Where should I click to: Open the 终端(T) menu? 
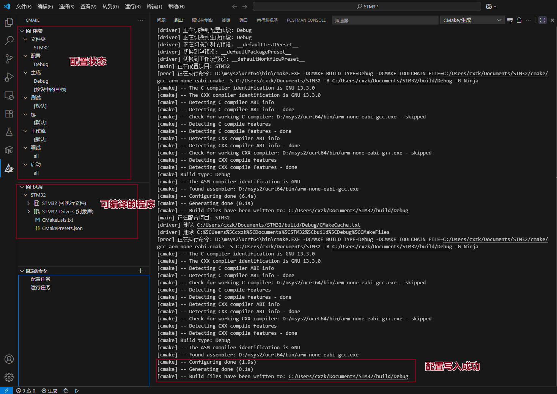click(154, 6)
